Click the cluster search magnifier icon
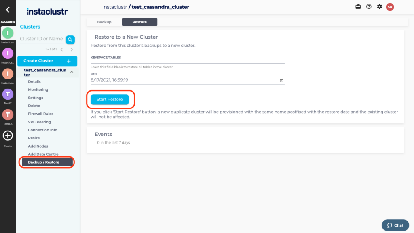The width and height of the screenshot is (414, 233). click(70, 40)
